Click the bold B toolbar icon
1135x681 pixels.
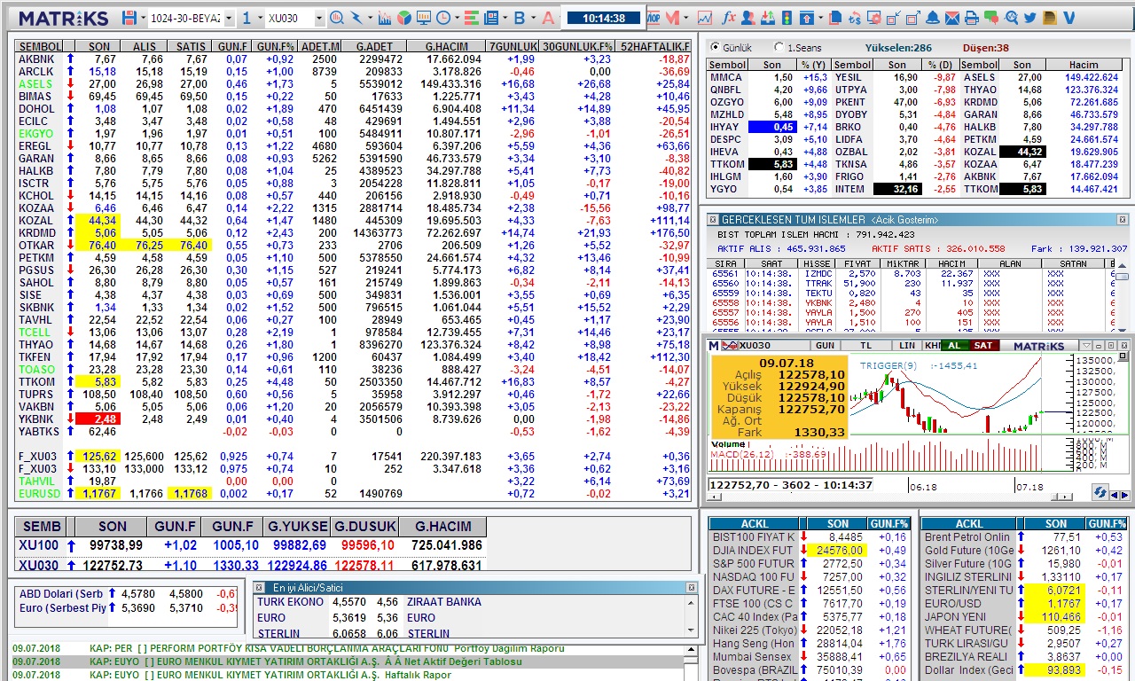[520, 18]
